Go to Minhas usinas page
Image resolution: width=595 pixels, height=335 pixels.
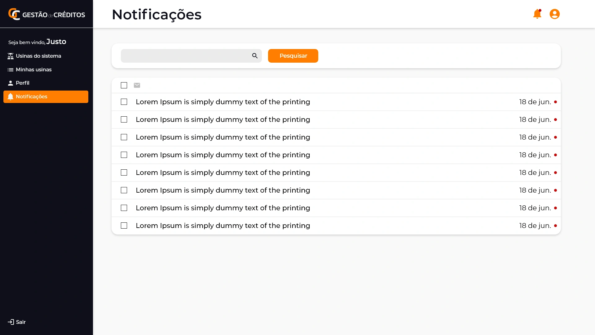[x=34, y=69]
